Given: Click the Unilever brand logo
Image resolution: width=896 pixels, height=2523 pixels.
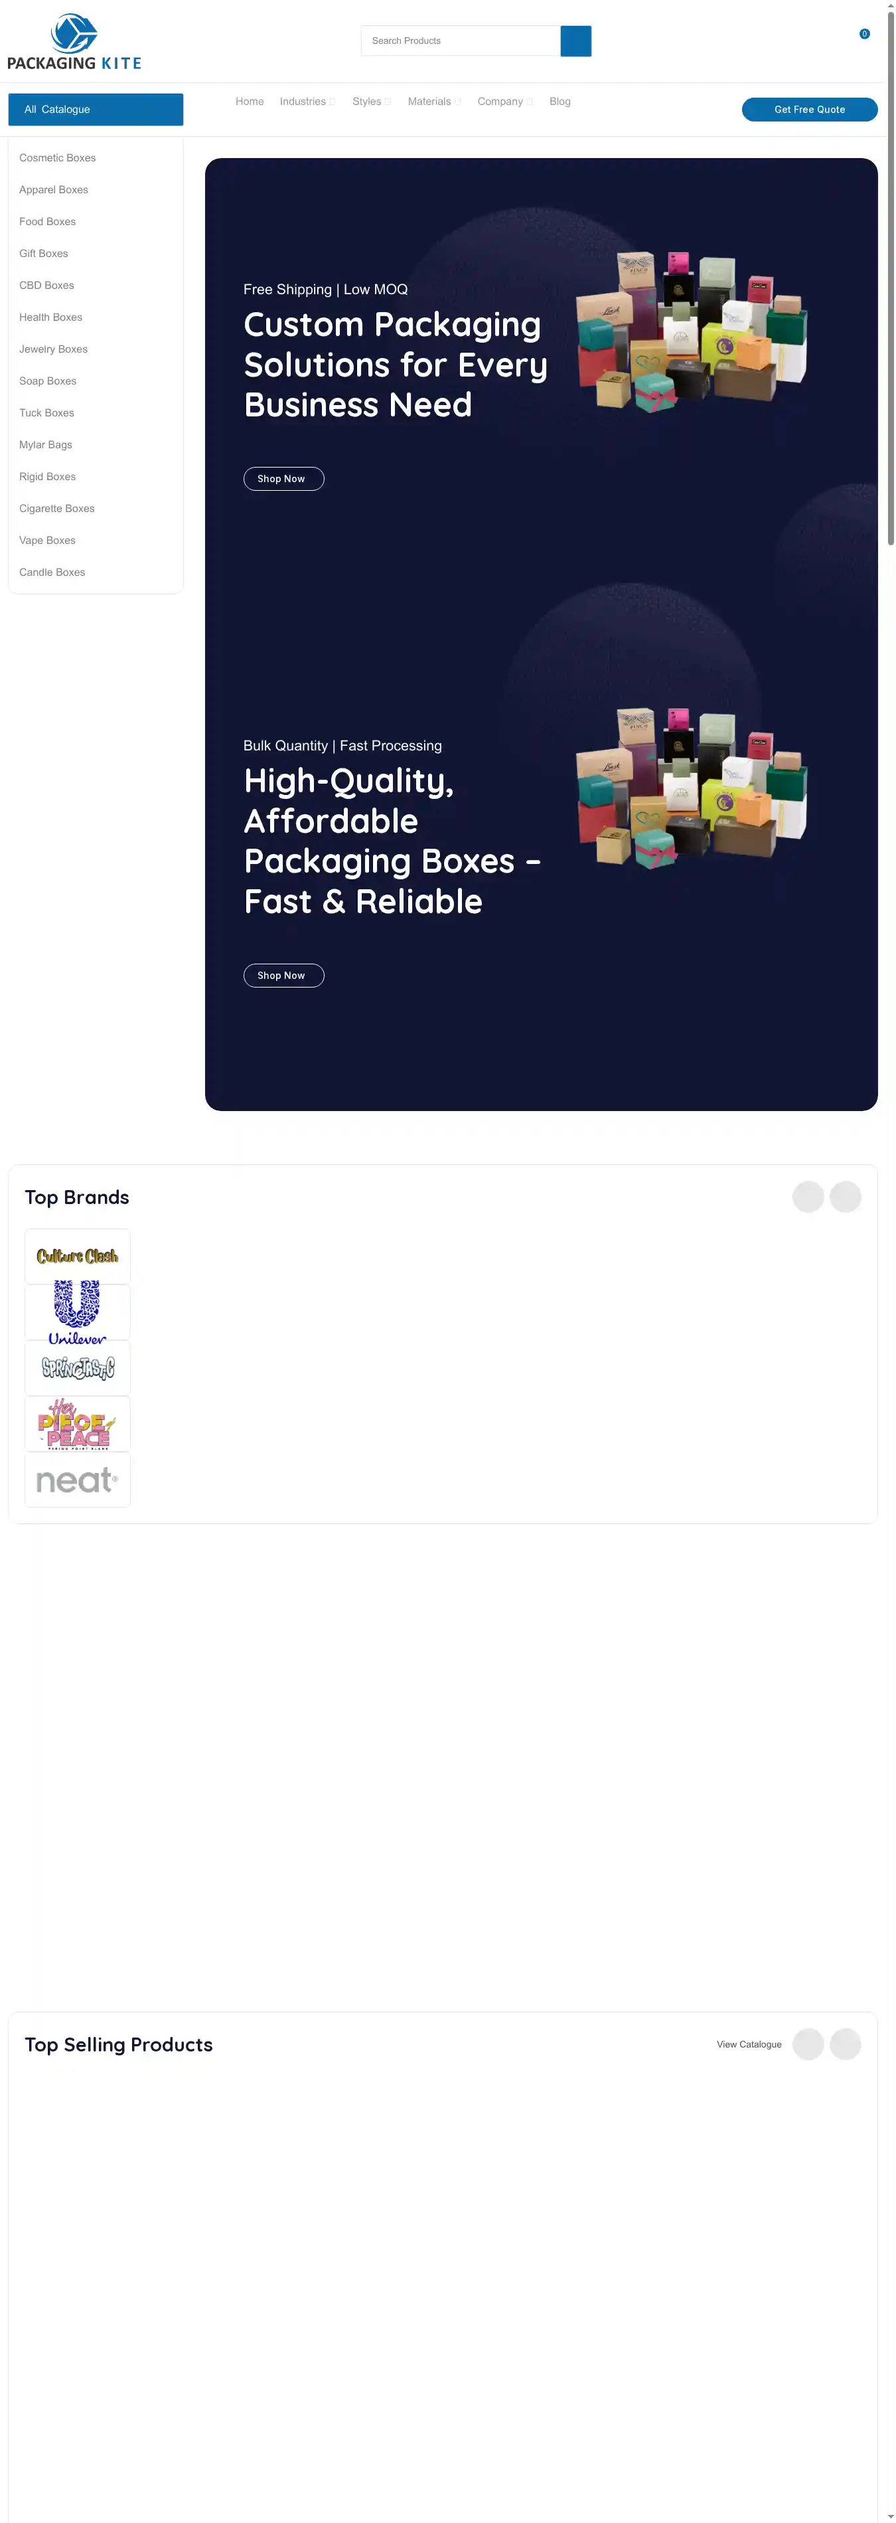Looking at the screenshot, I should coord(78,1312).
